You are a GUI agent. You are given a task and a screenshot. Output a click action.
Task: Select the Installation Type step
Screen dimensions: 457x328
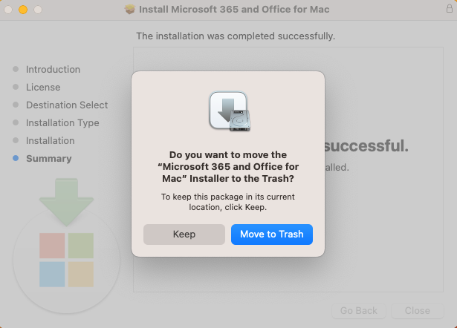click(x=62, y=123)
